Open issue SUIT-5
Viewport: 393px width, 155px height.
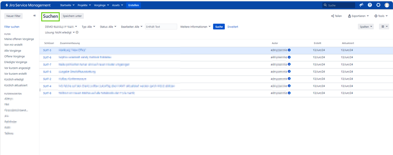(47, 72)
